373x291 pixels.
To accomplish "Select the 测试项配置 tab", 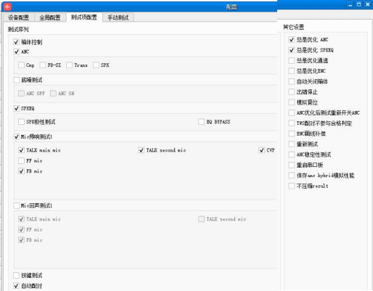I will [x=84, y=17].
